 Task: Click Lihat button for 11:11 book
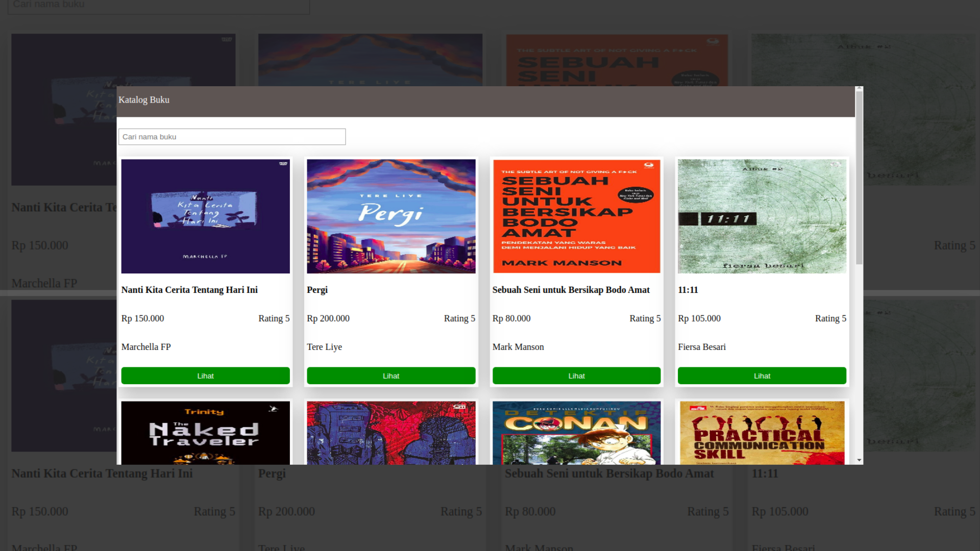(762, 376)
